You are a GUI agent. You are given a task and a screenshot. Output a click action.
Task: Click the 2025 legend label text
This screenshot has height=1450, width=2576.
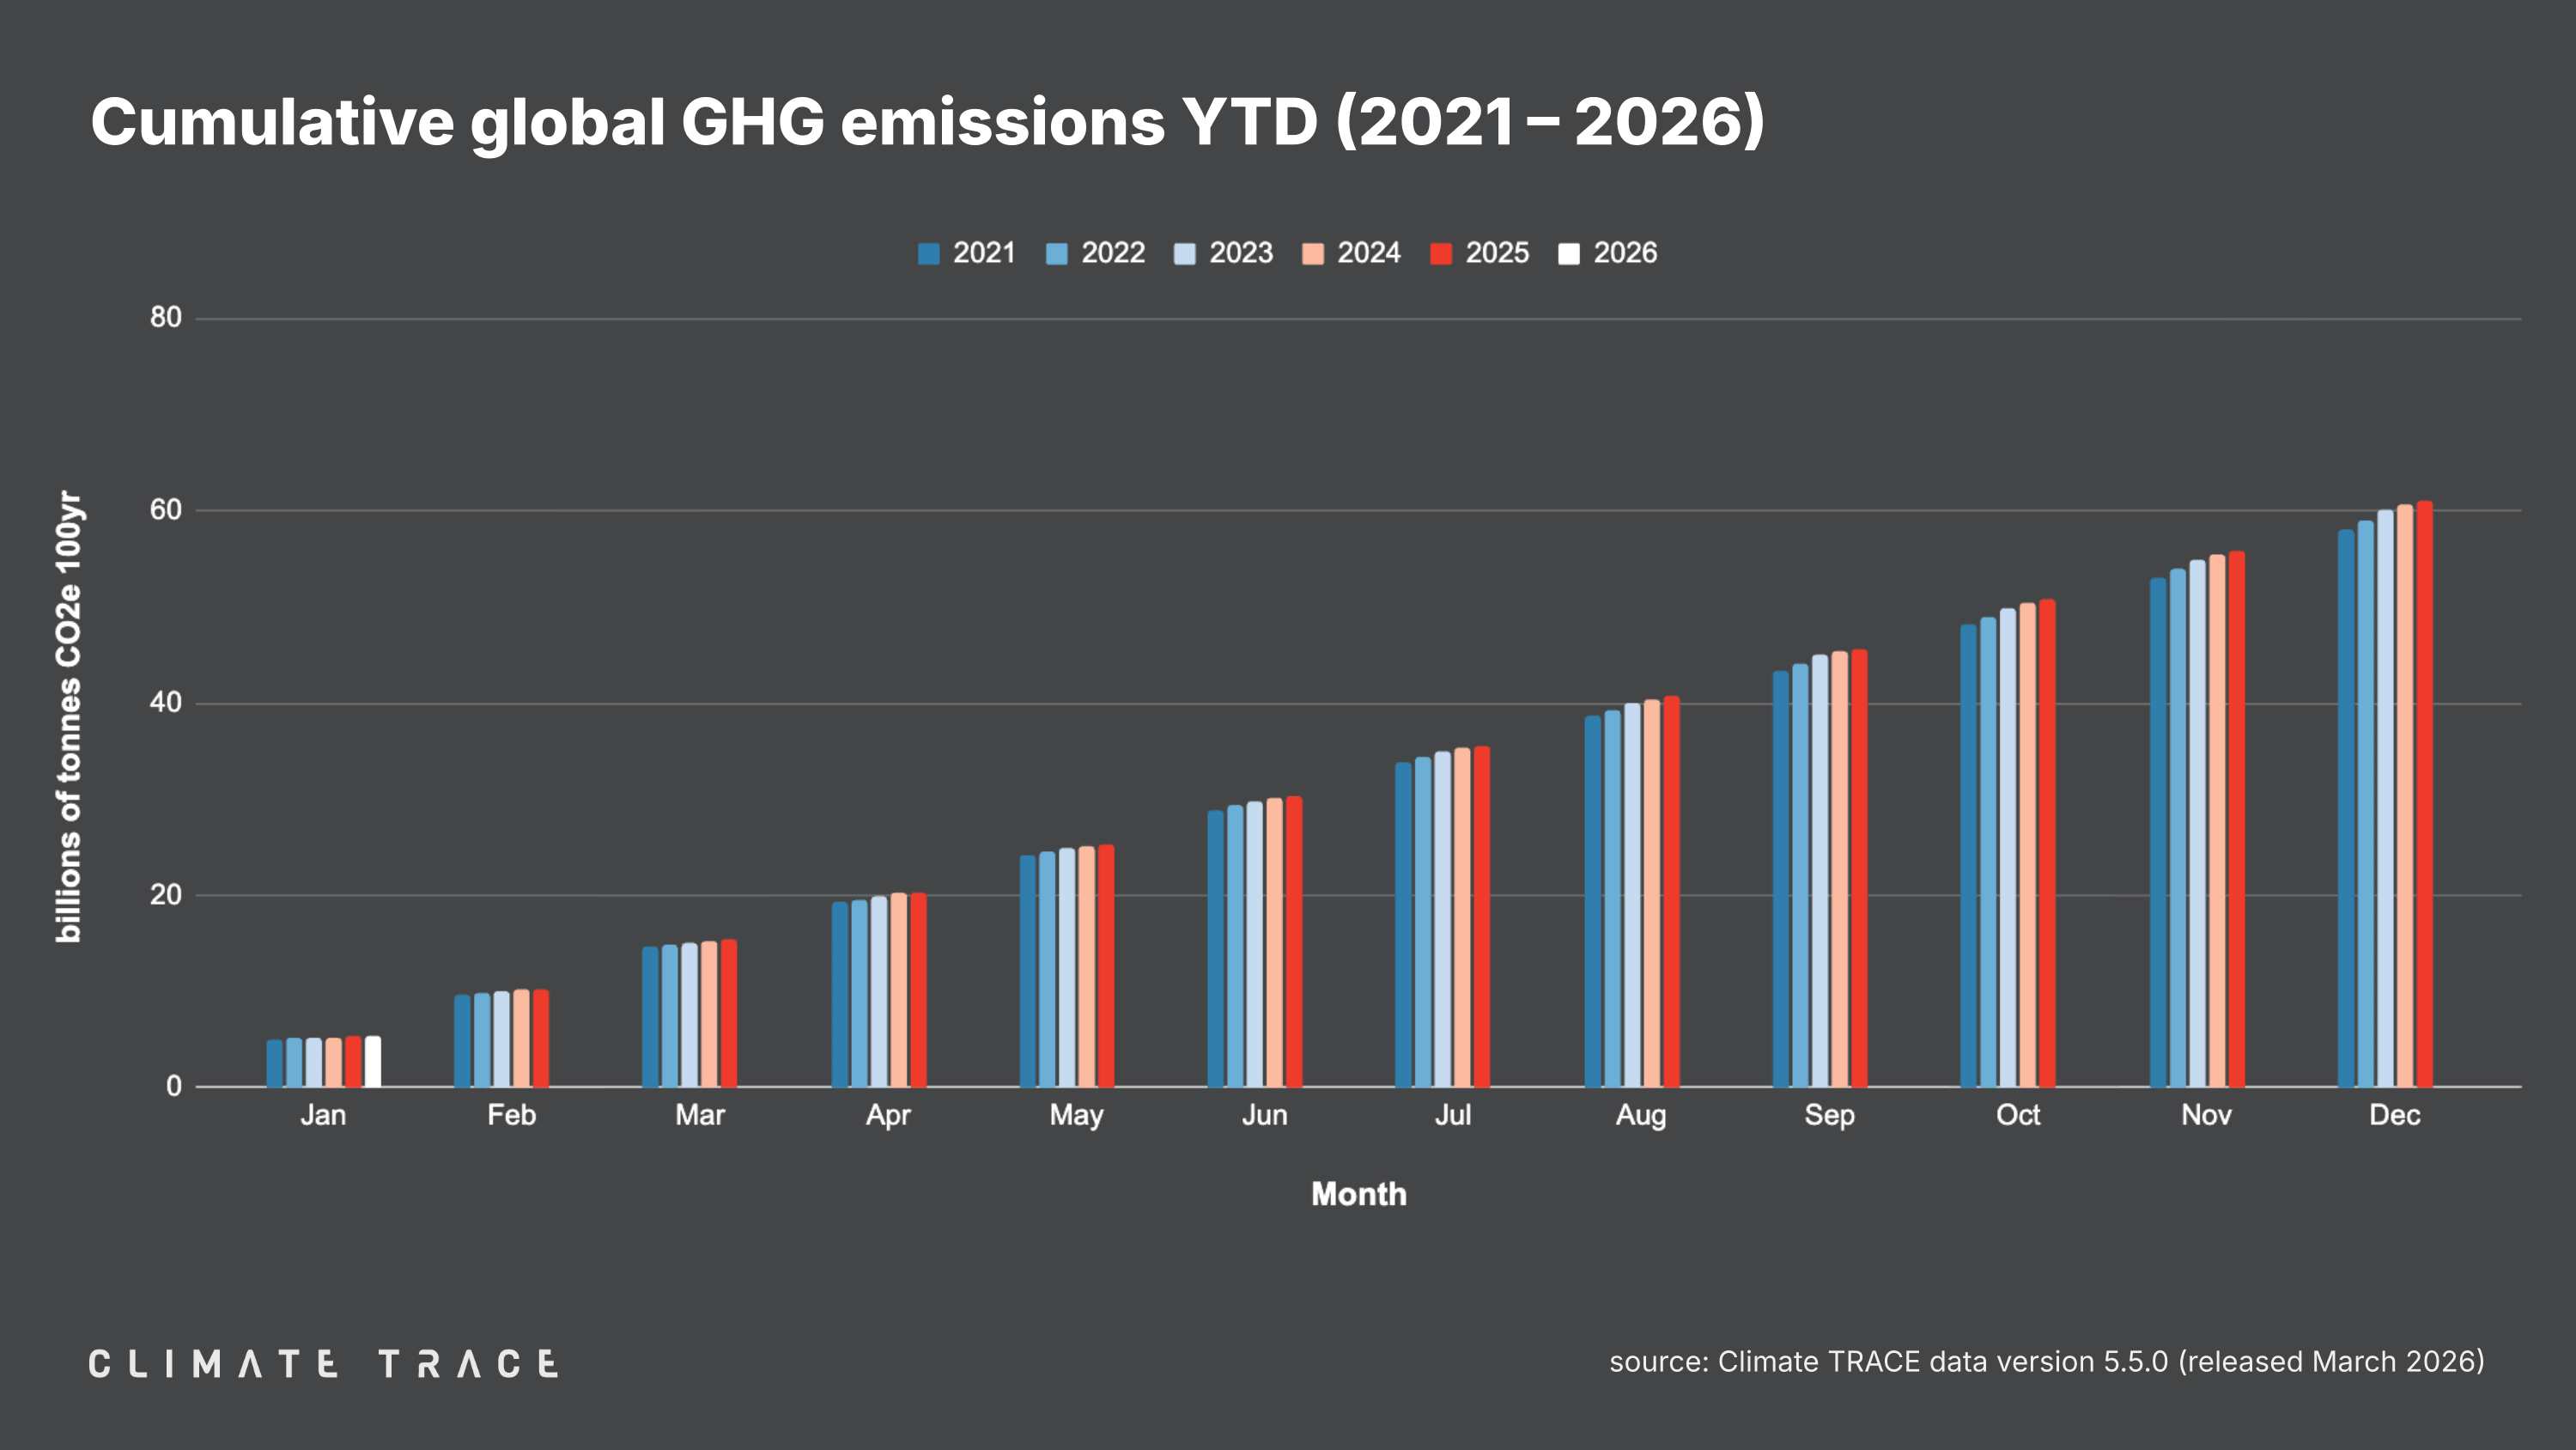coord(1497,253)
